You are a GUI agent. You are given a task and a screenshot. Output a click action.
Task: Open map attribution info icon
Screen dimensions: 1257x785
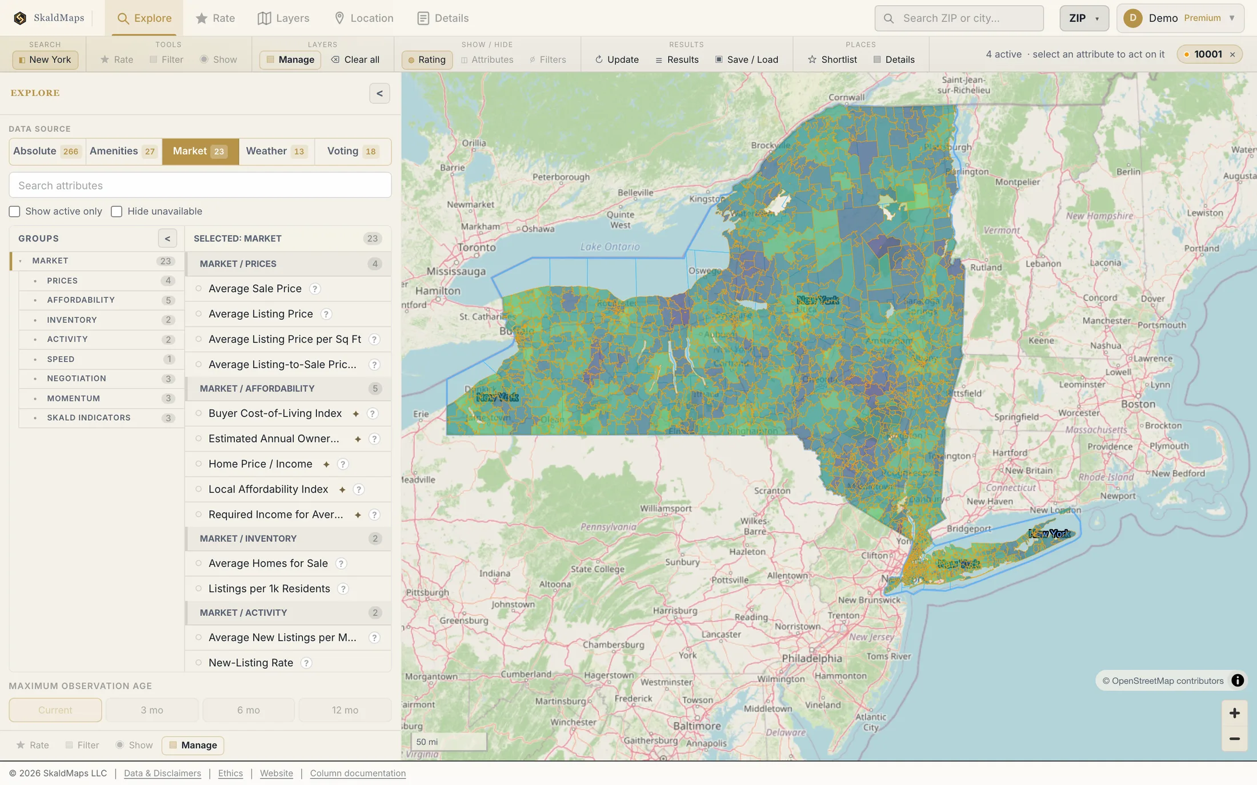coord(1237,681)
